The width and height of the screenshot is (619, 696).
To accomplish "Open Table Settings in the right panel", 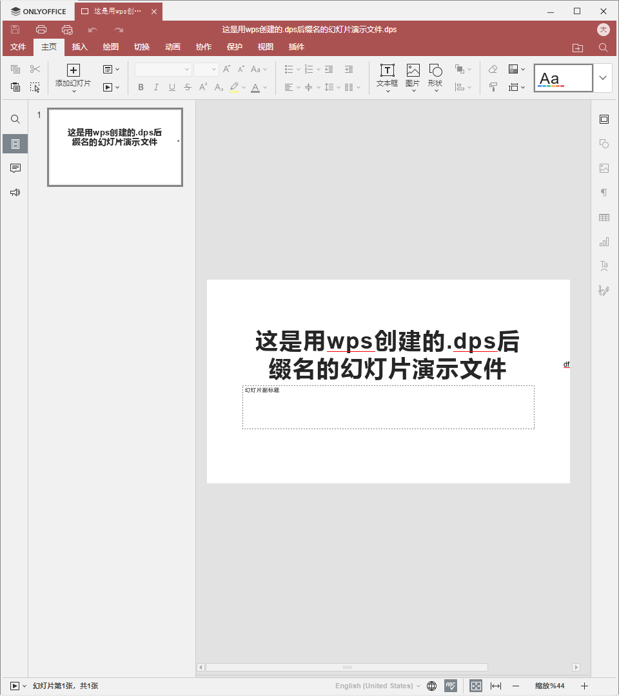I will click(604, 217).
